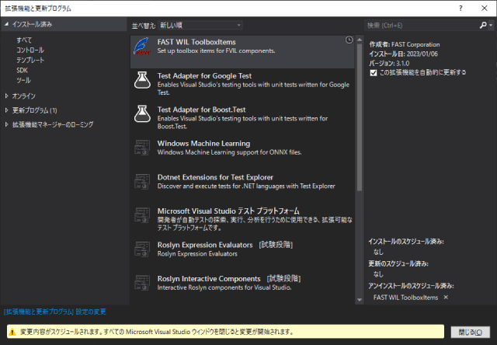Screen dimensions: 497x345
Task: Click 'Windows Machine Learning support for ONNX files.' description
Action: (x=230, y=152)
